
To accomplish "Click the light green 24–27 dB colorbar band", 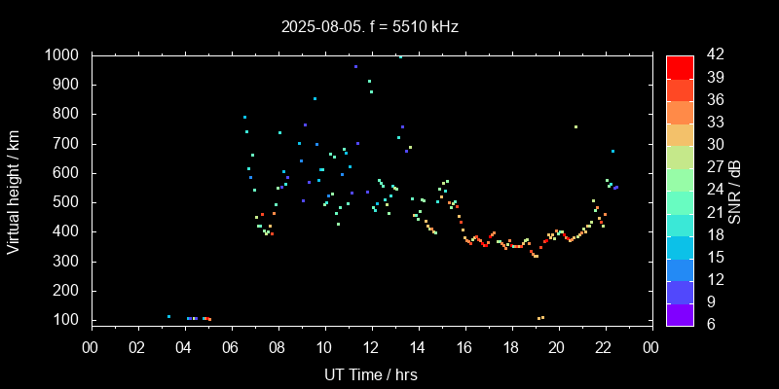I will [x=679, y=179].
